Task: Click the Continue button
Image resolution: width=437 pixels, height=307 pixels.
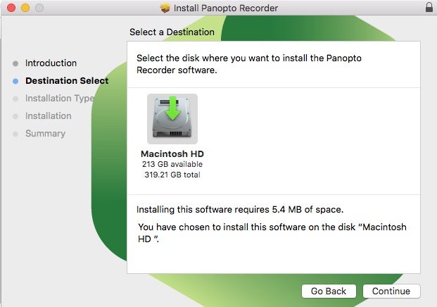Action: point(391,291)
